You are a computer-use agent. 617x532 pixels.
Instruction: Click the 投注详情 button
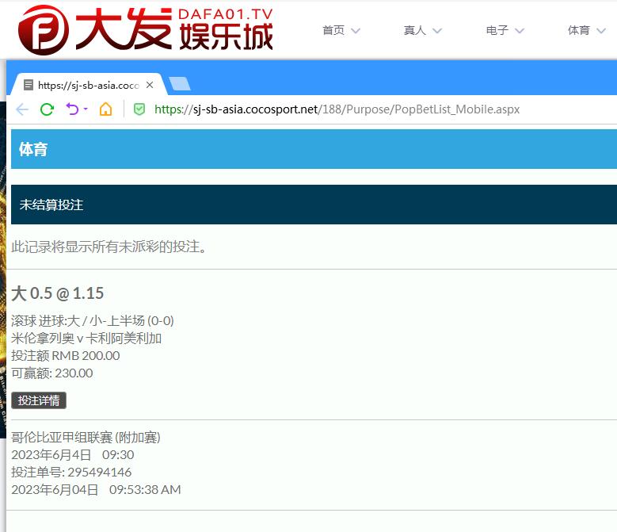pos(39,400)
